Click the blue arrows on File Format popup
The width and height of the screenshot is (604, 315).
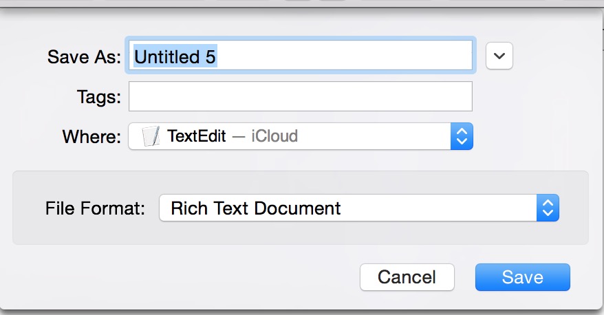548,208
